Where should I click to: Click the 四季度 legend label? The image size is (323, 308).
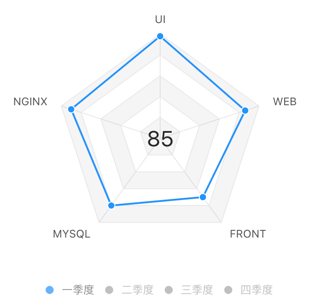pos(257,290)
